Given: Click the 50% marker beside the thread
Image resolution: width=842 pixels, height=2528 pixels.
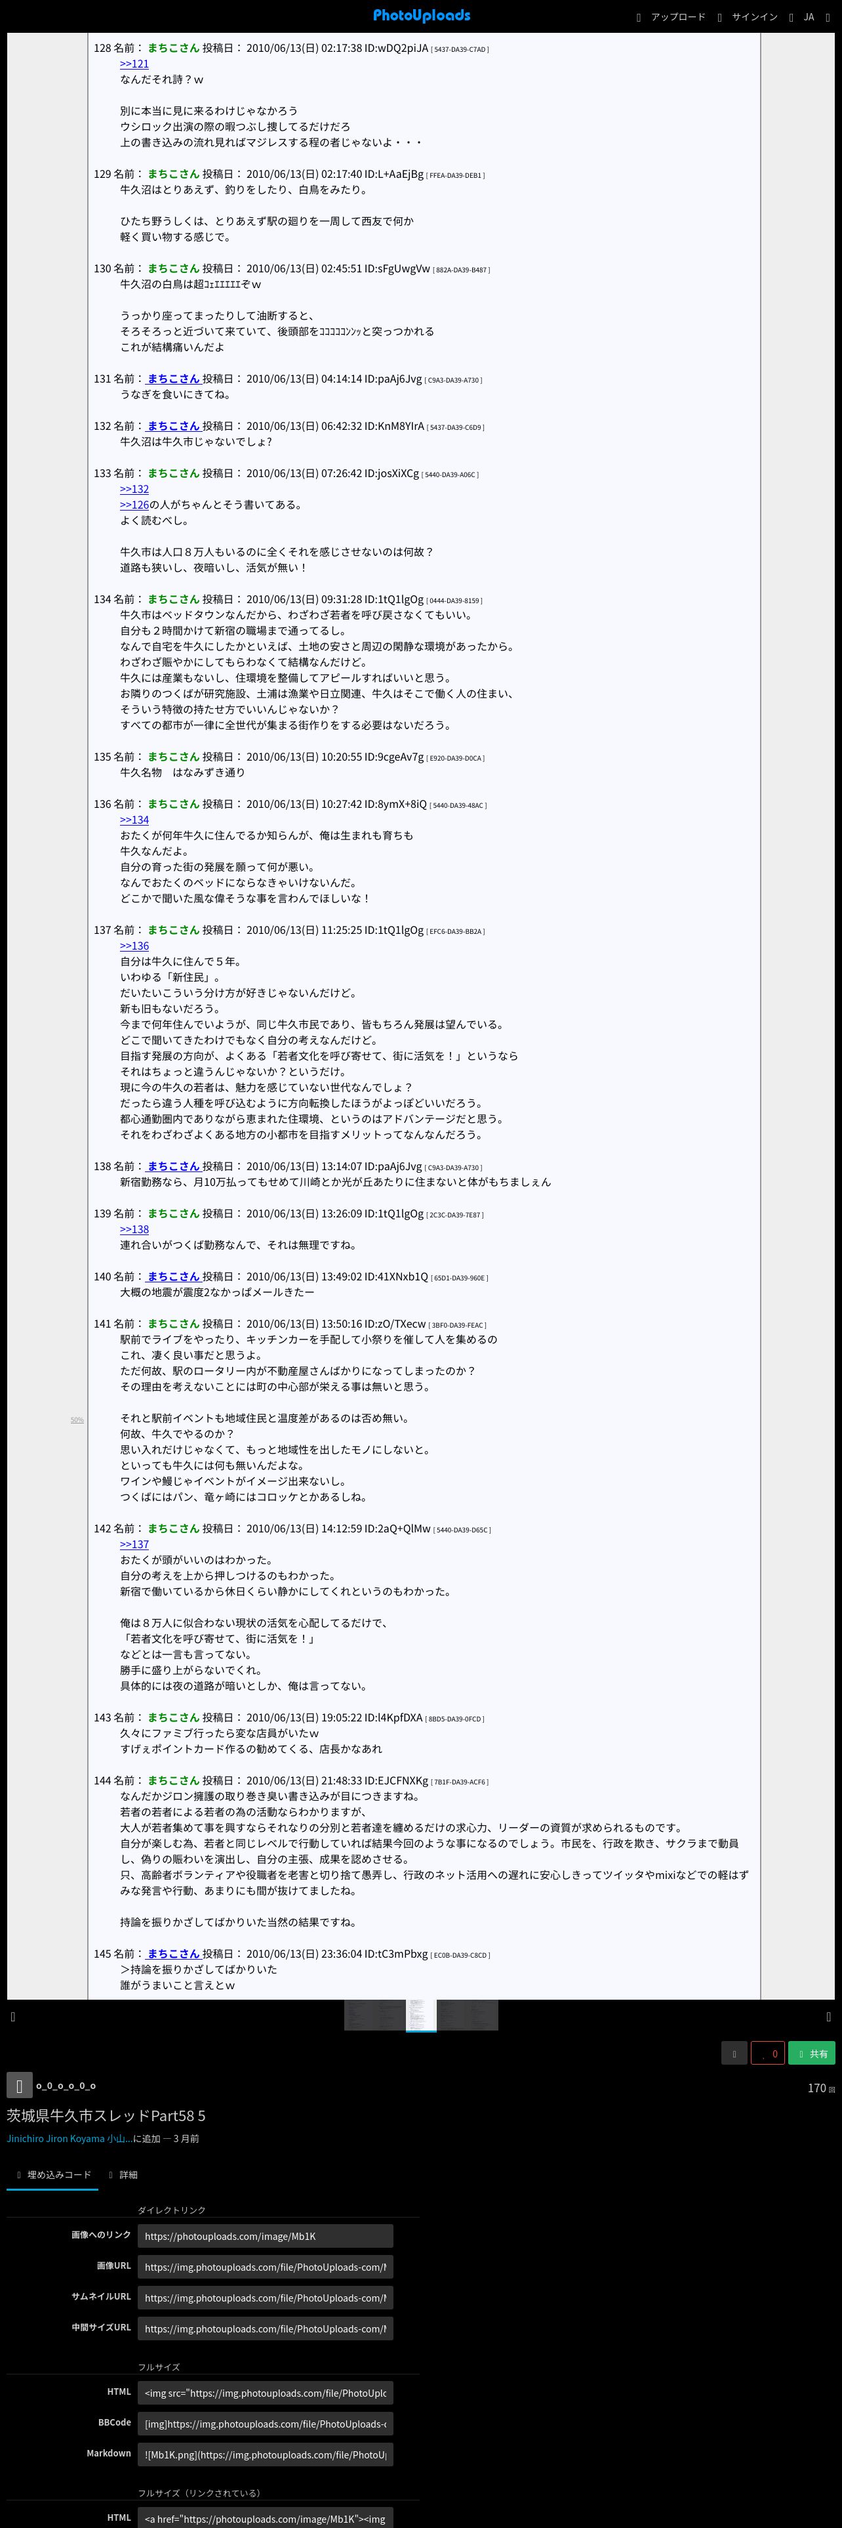Looking at the screenshot, I should pos(77,1420).
